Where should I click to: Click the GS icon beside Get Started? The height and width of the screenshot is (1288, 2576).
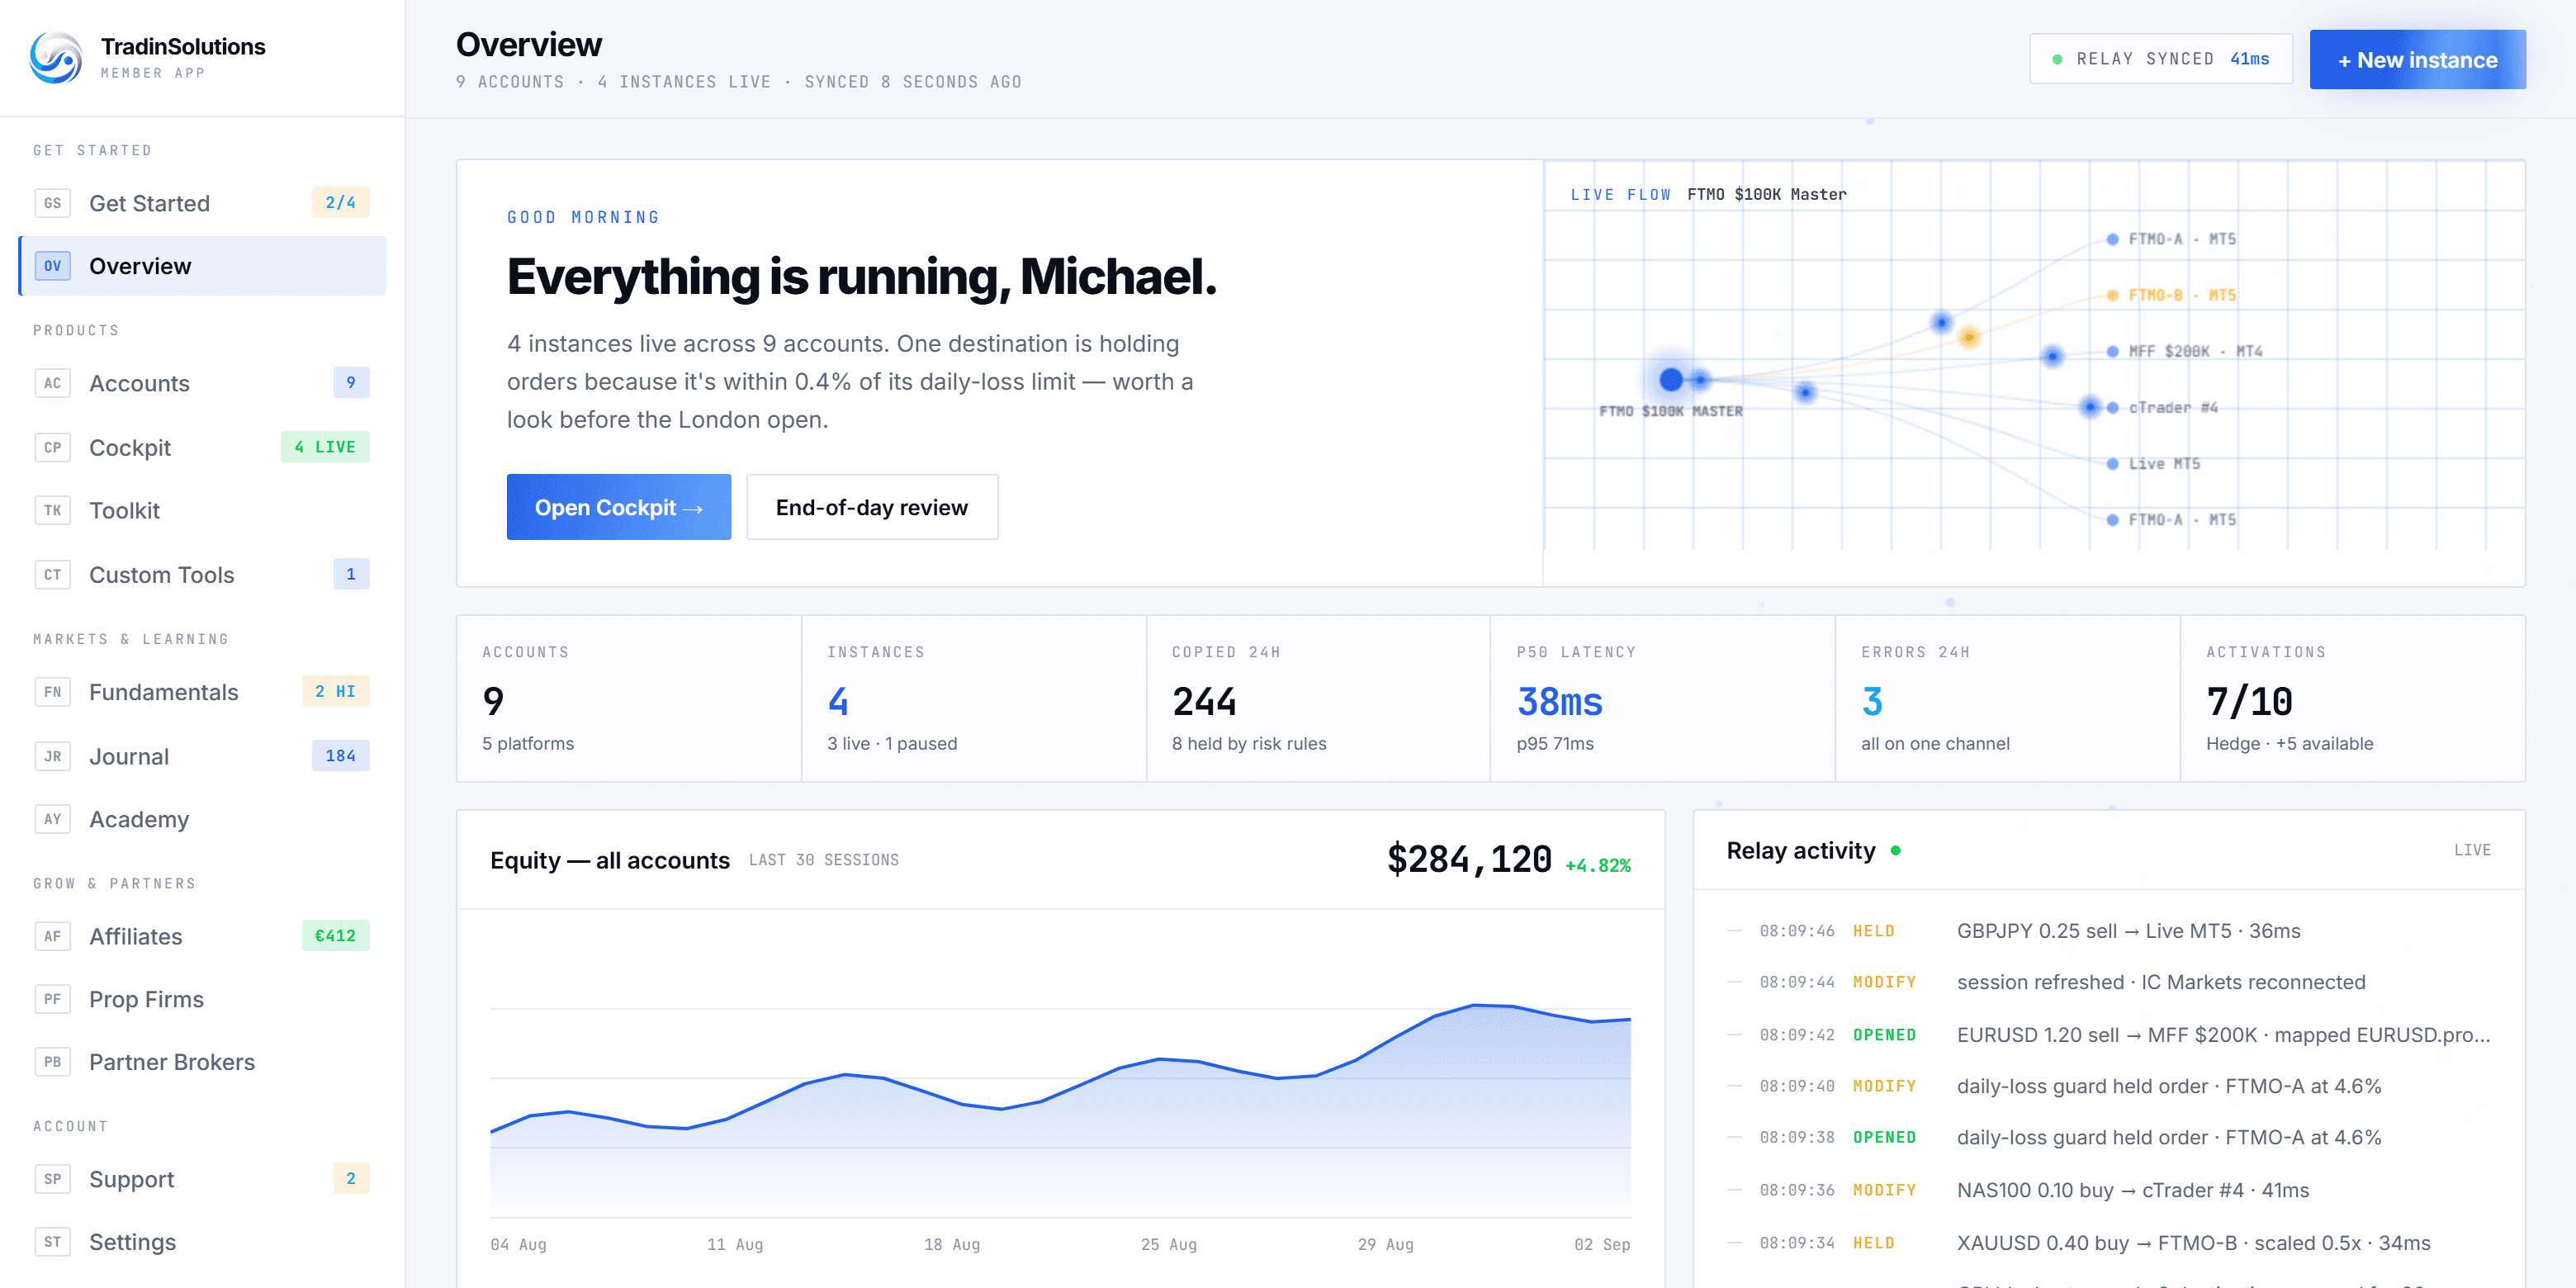[52, 203]
